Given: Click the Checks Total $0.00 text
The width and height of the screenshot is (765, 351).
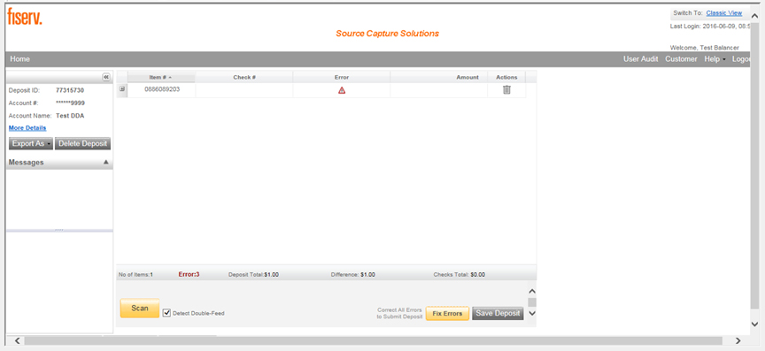Looking at the screenshot, I should (460, 274).
